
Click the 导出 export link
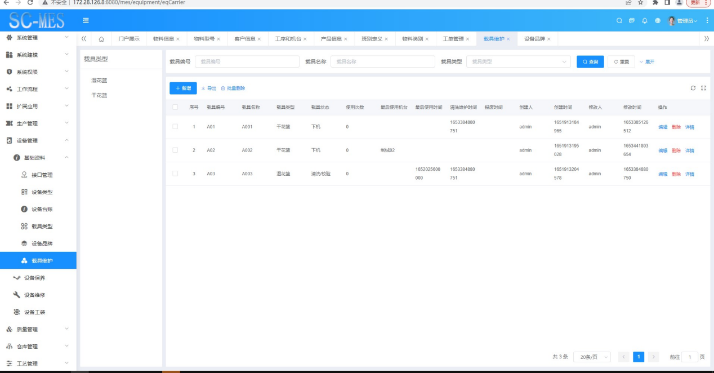(x=209, y=88)
